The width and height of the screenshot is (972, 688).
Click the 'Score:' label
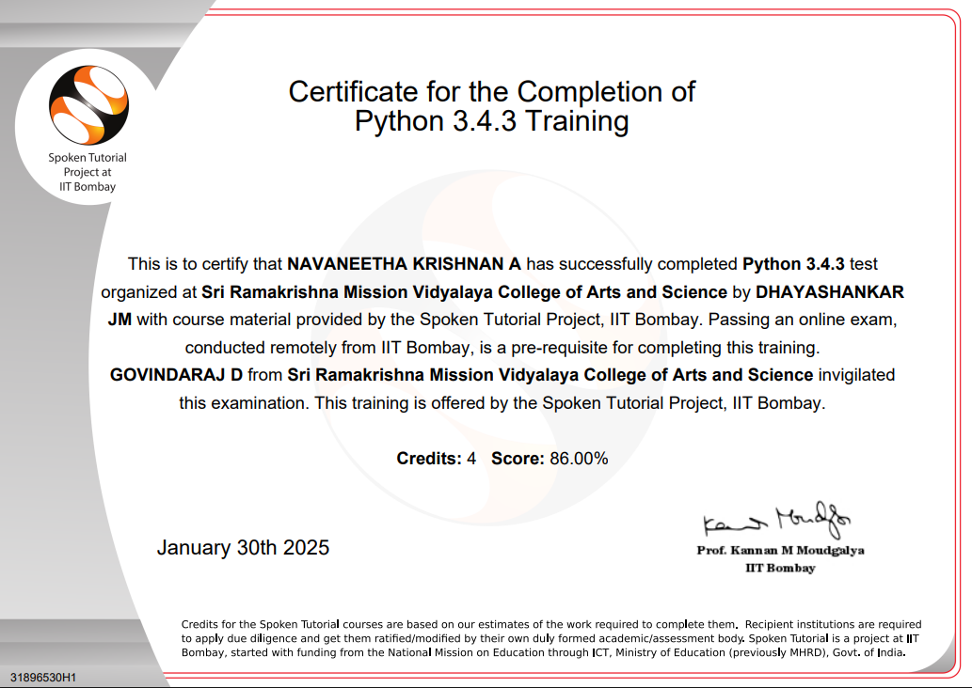pyautogui.click(x=518, y=459)
